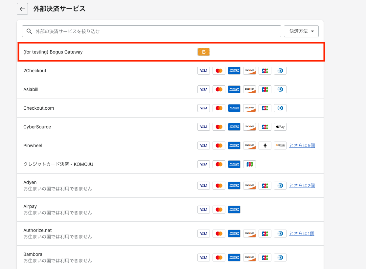Screen dimensions: 366x269
Task: Select the Pinwheel provider
Action: 170,146
